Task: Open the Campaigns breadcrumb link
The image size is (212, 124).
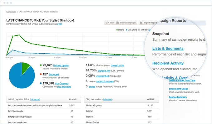Action: (11, 12)
